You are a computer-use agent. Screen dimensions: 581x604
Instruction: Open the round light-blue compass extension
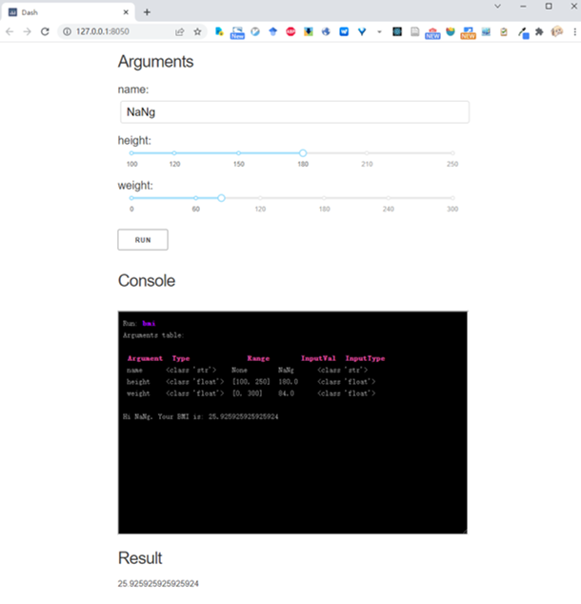coord(255,31)
